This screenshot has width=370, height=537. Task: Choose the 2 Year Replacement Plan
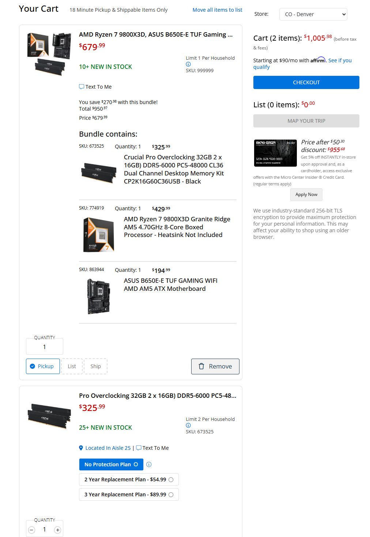(129, 479)
